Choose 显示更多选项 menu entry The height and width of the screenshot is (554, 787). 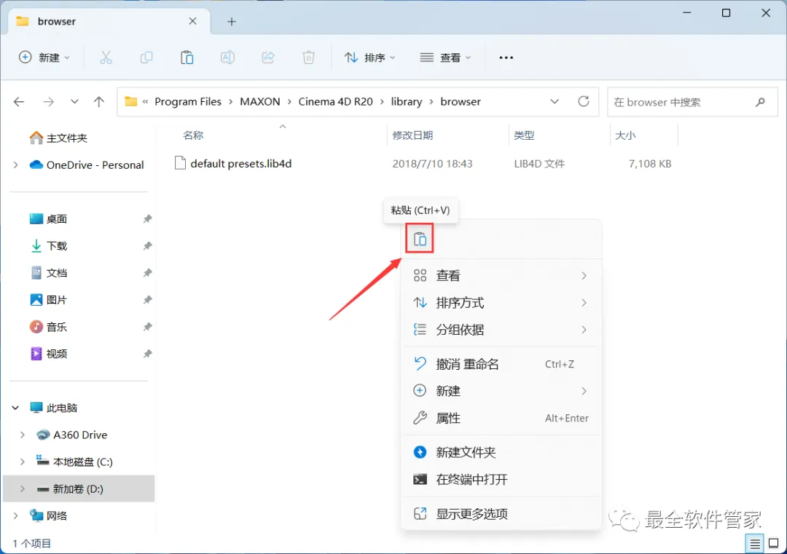click(x=501, y=514)
